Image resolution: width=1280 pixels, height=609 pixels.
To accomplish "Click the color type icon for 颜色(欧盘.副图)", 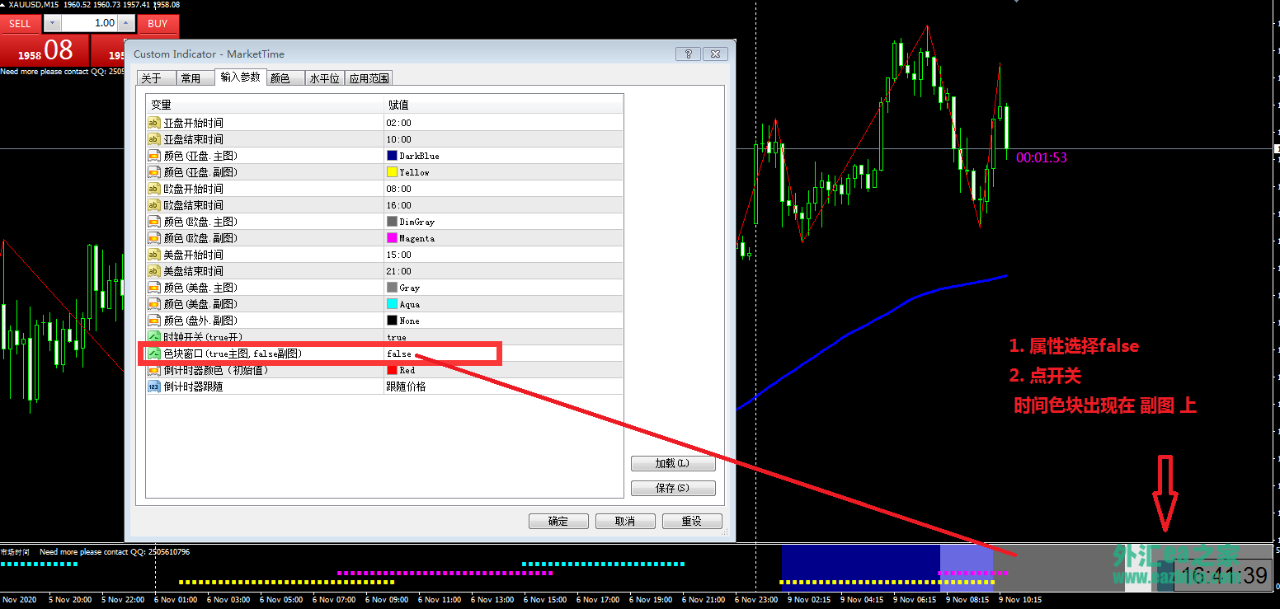I will click(x=154, y=238).
